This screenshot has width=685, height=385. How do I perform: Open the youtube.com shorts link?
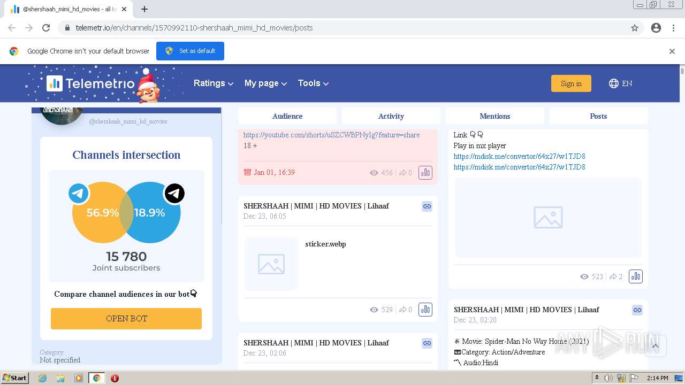pos(332,135)
